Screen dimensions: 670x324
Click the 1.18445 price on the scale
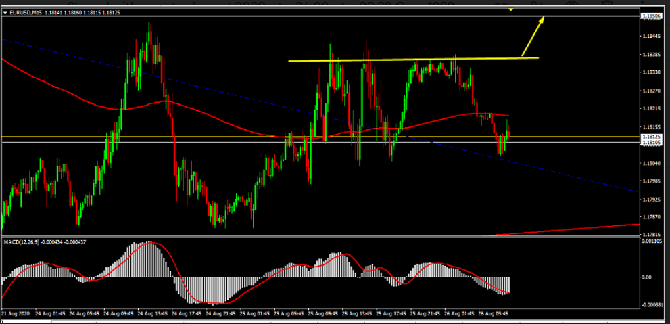click(652, 37)
